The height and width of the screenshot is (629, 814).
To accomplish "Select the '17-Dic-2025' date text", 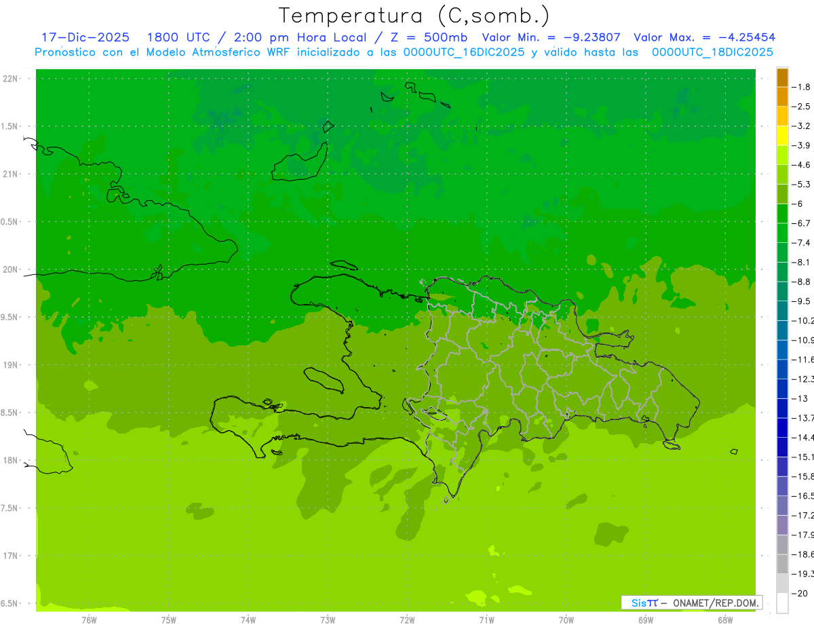I will tap(85, 37).
